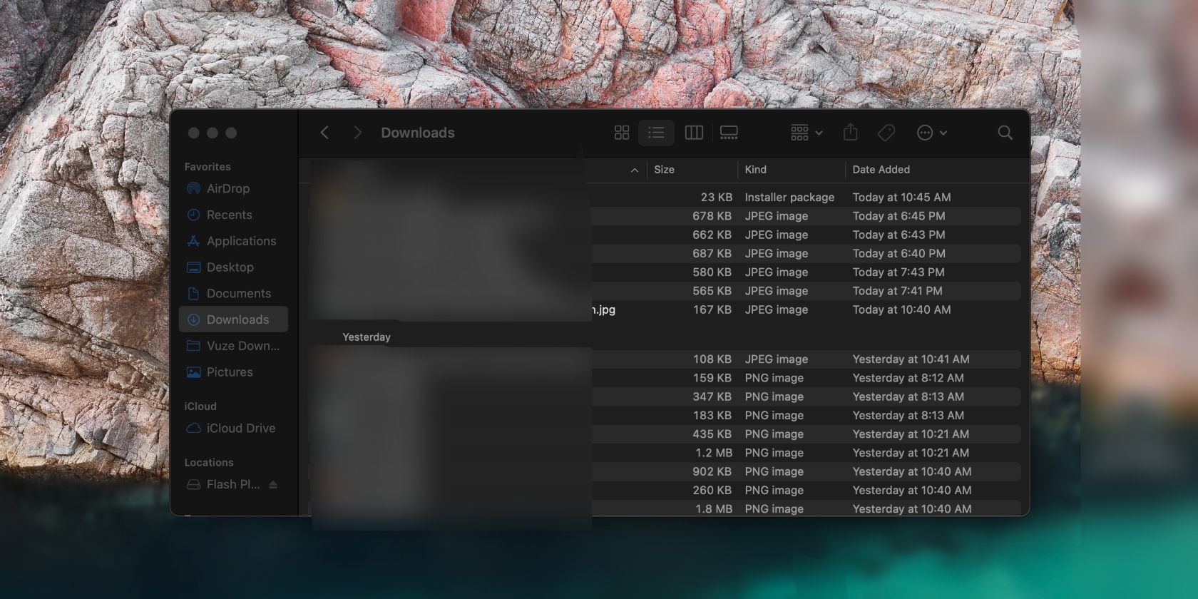Switch to gallery view
The image size is (1198, 599).
pyautogui.click(x=729, y=133)
